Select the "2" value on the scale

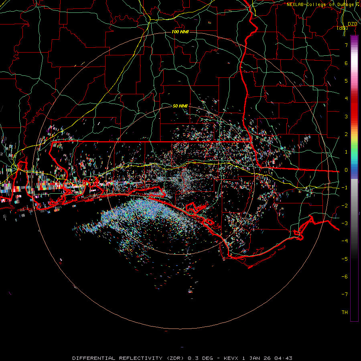tap(346, 134)
